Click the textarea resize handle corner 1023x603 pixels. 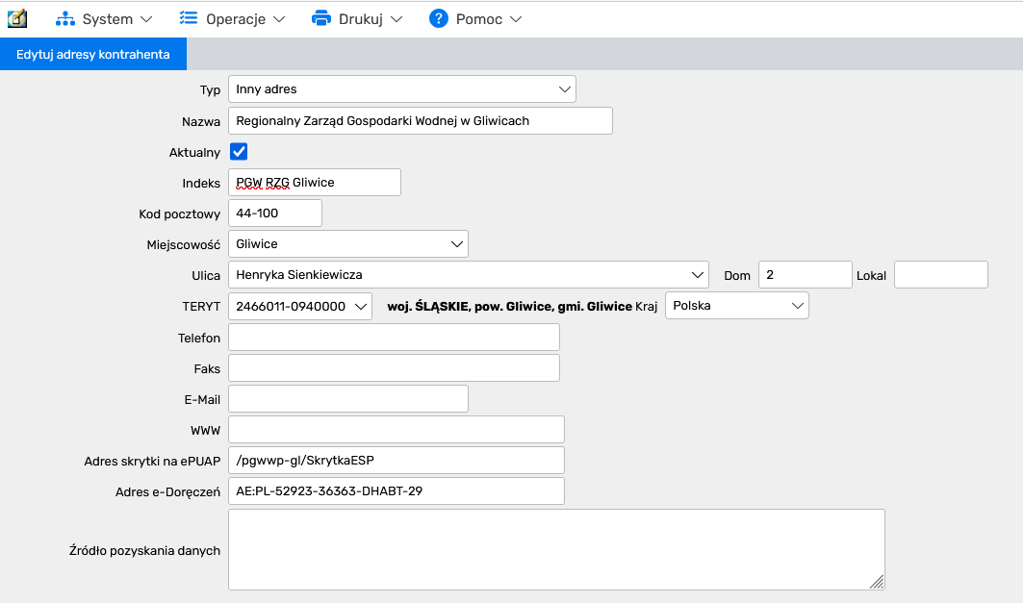pyautogui.click(x=877, y=582)
